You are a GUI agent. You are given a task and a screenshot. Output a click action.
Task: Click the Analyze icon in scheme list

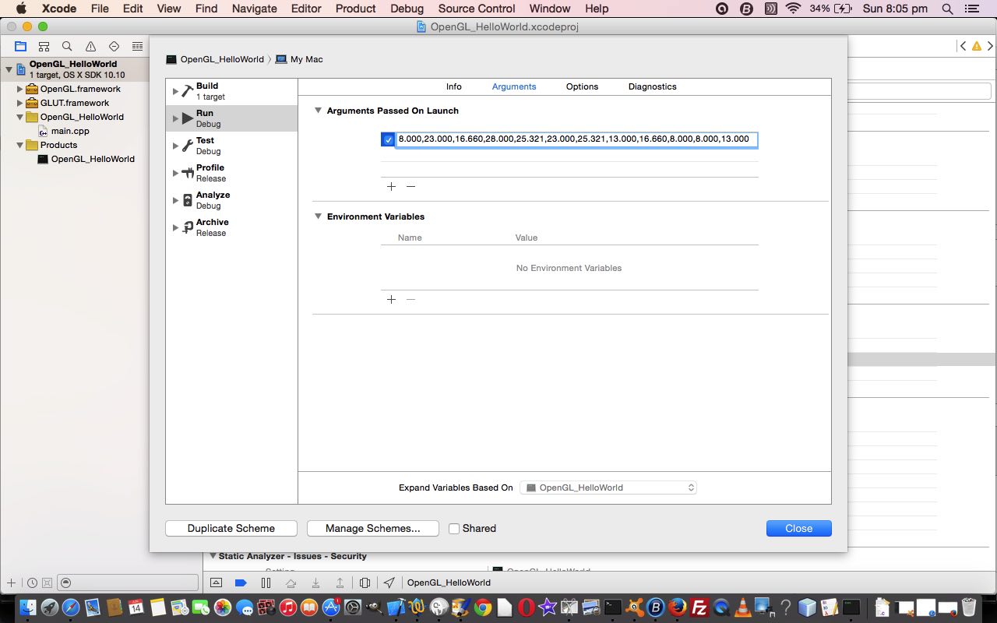click(x=187, y=200)
